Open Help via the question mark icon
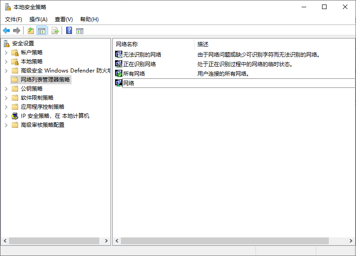 coord(69,31)
